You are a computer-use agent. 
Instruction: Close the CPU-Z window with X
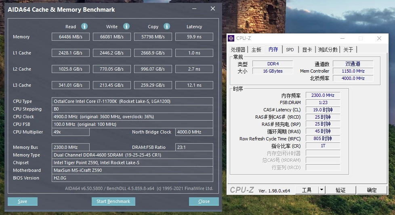pos(379,38)
